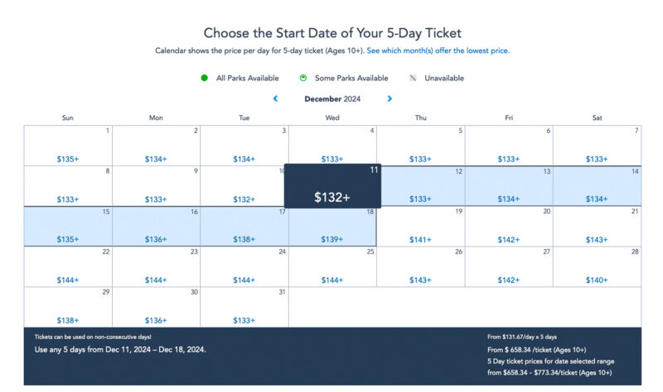The height and width of the screenshot is (392, 663).
Task: Pick December 9 priced at $133+
Action: (156, 186)
